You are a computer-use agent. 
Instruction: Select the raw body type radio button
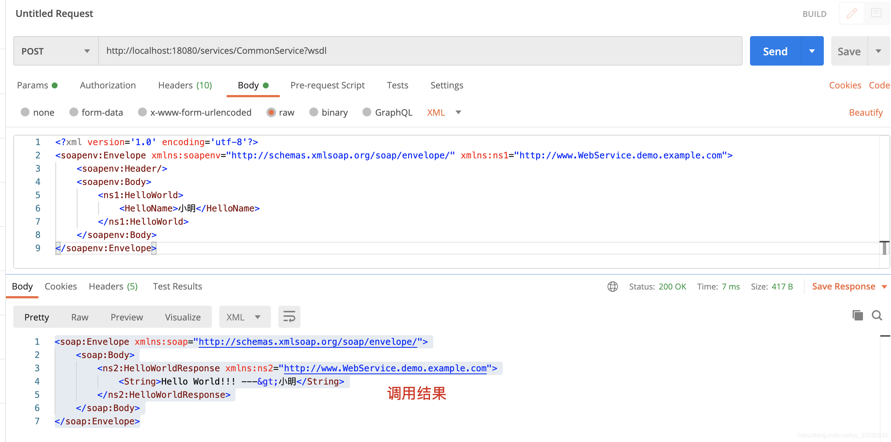tap(271, 112)
